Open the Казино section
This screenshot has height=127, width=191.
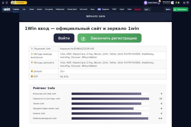click(39, 9)
